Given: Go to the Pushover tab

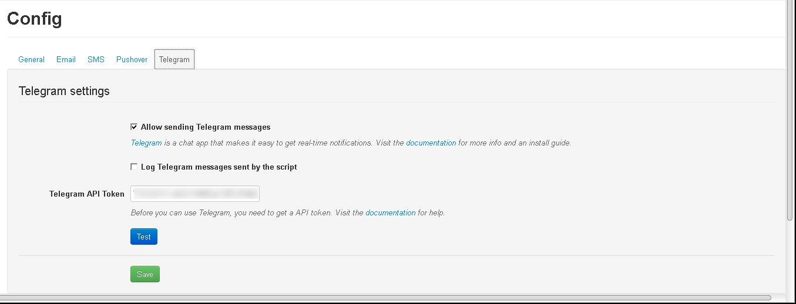Looking at the screenshot, I should pos(132,59).
